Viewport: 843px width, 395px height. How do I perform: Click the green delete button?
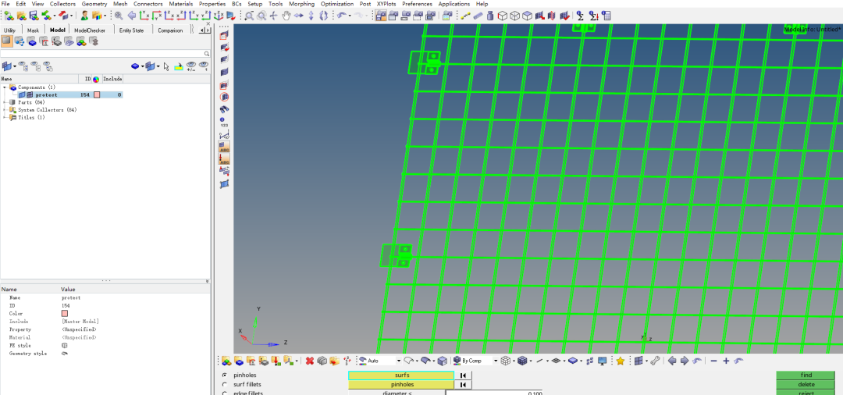point(806,385)
